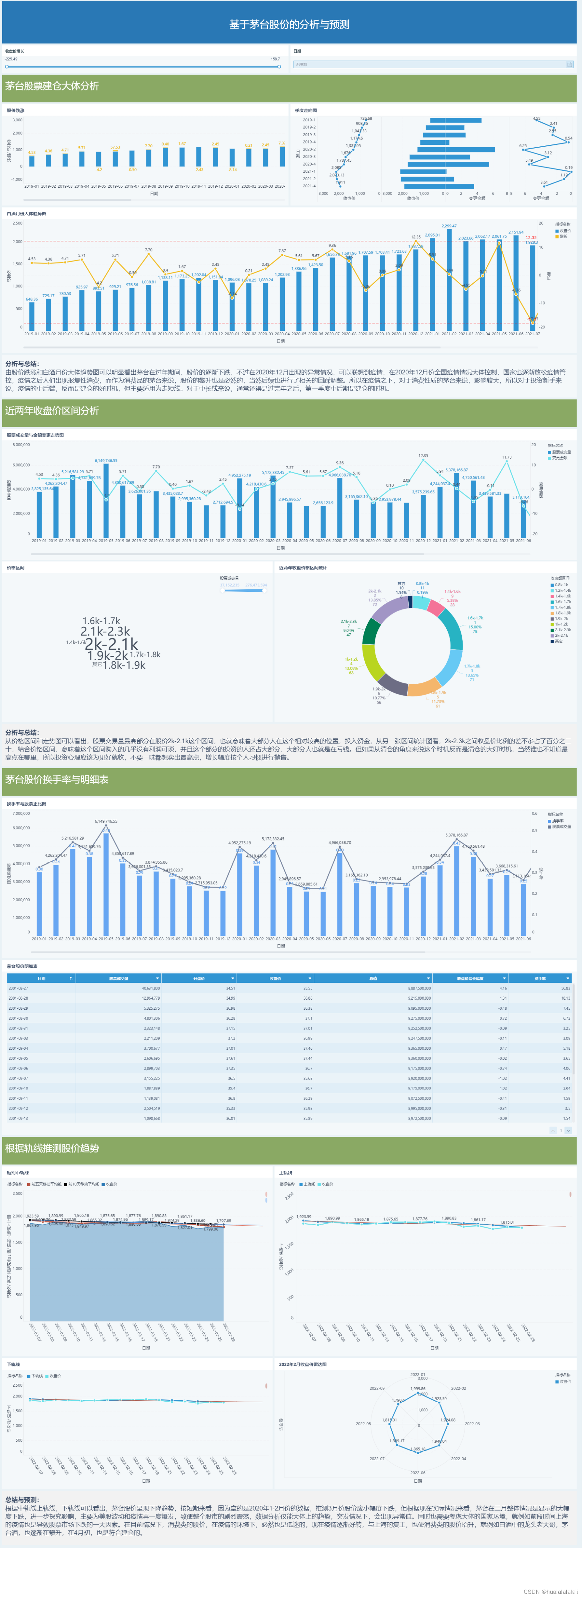Open 换手率 column filter dropdown in table
This screenshot has width=583, height=1597.
coord(568,978)
